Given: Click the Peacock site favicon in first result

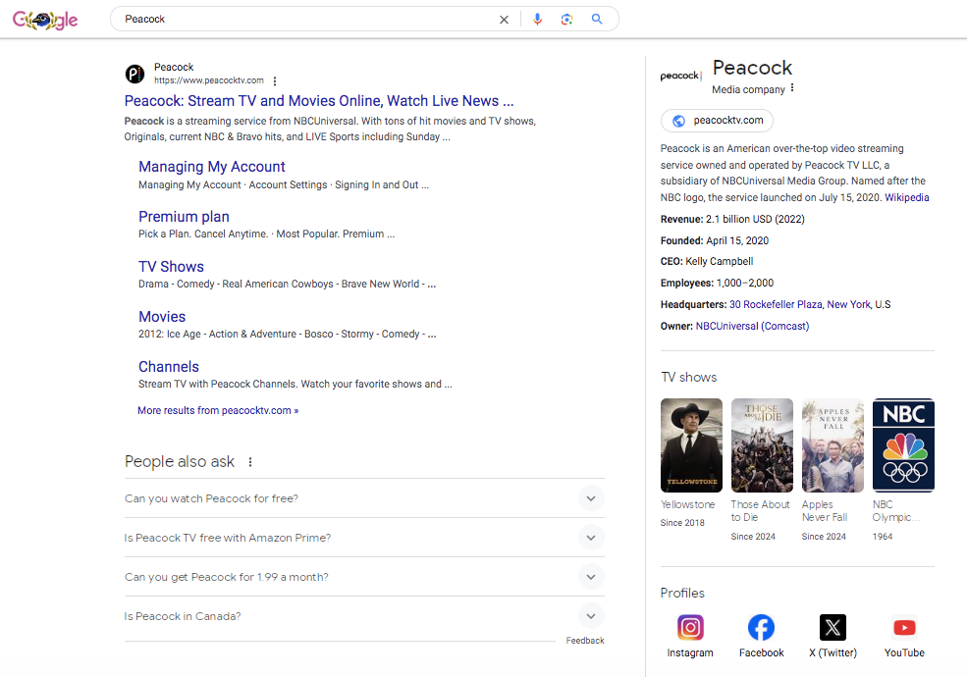Looking at the screenshot, I should coord(135,74).
